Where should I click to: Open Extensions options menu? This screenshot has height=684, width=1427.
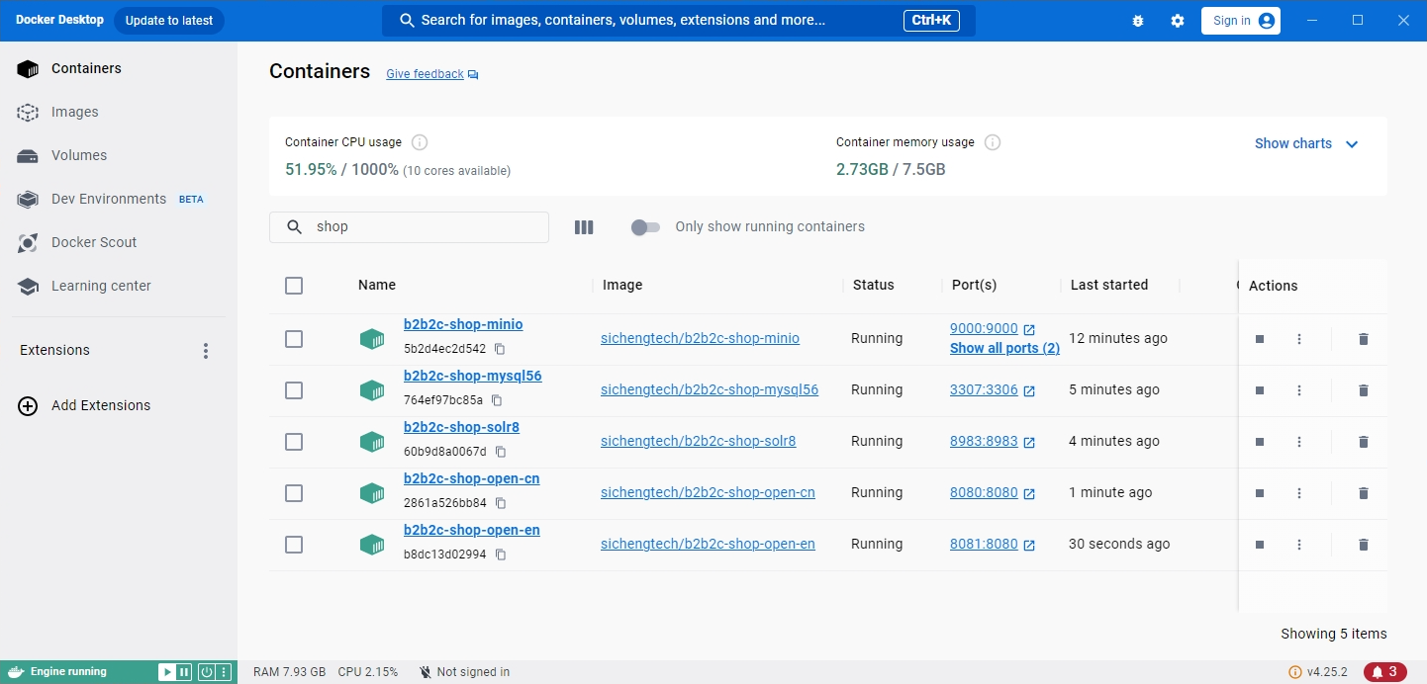(x=206, y=351)
